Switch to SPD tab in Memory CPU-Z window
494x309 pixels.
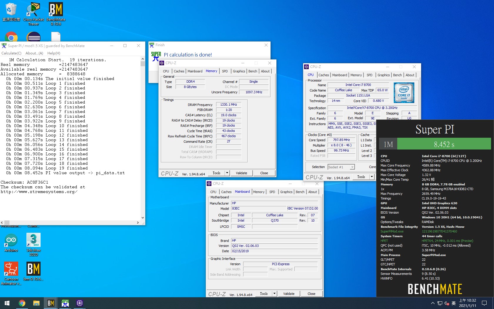(225, 71)
